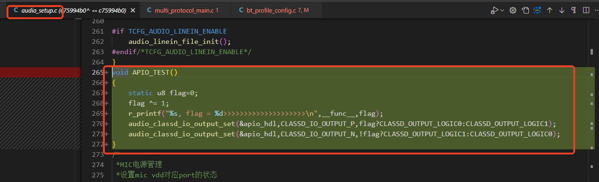Click the Run and Debug play icon

tap(495, 10)
